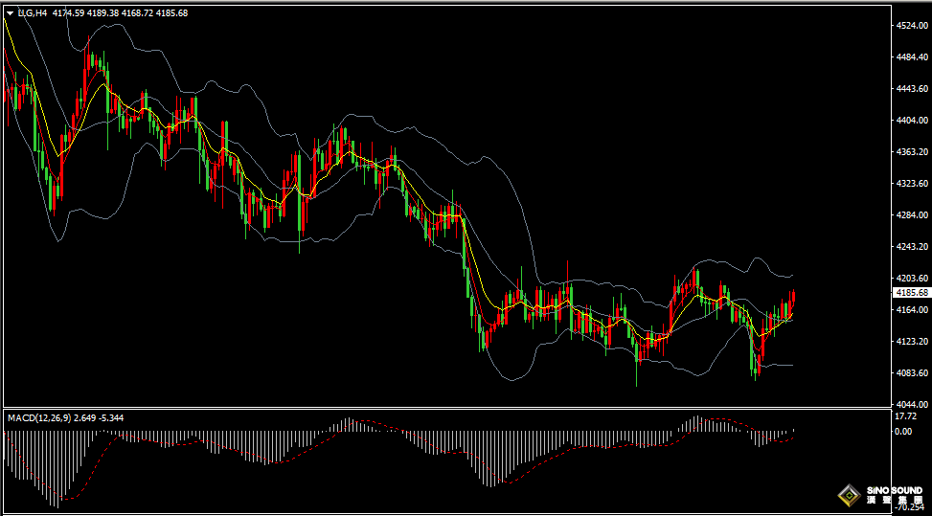
Task: Select the MACD(12,26,9) indicator label
Action: (39, 418)
